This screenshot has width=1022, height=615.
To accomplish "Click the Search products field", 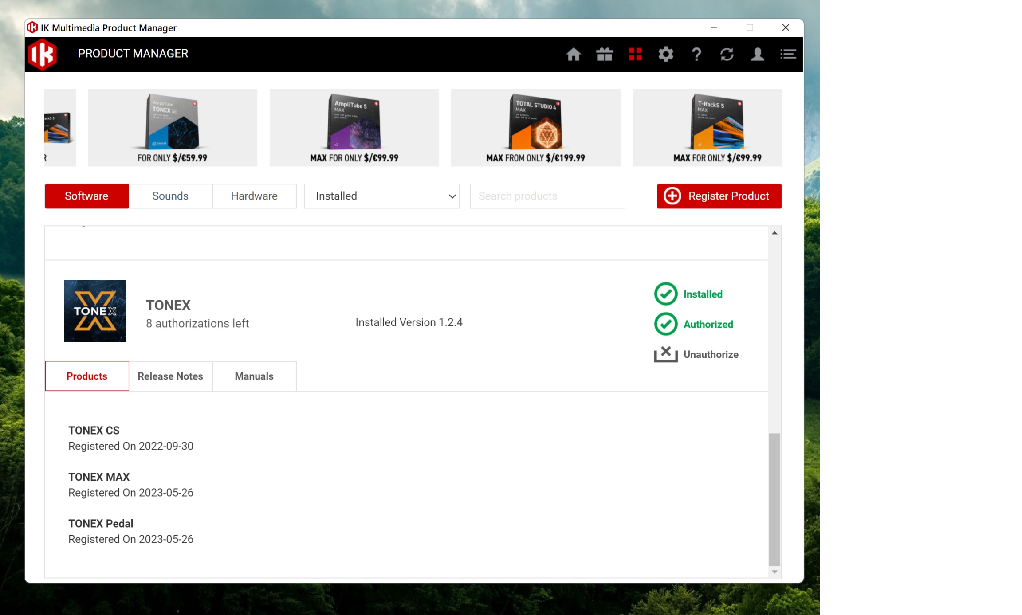I will 547,196.
